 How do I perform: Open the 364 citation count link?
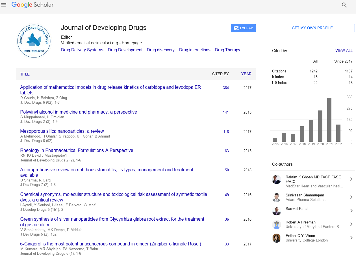(x=226, y=88)
